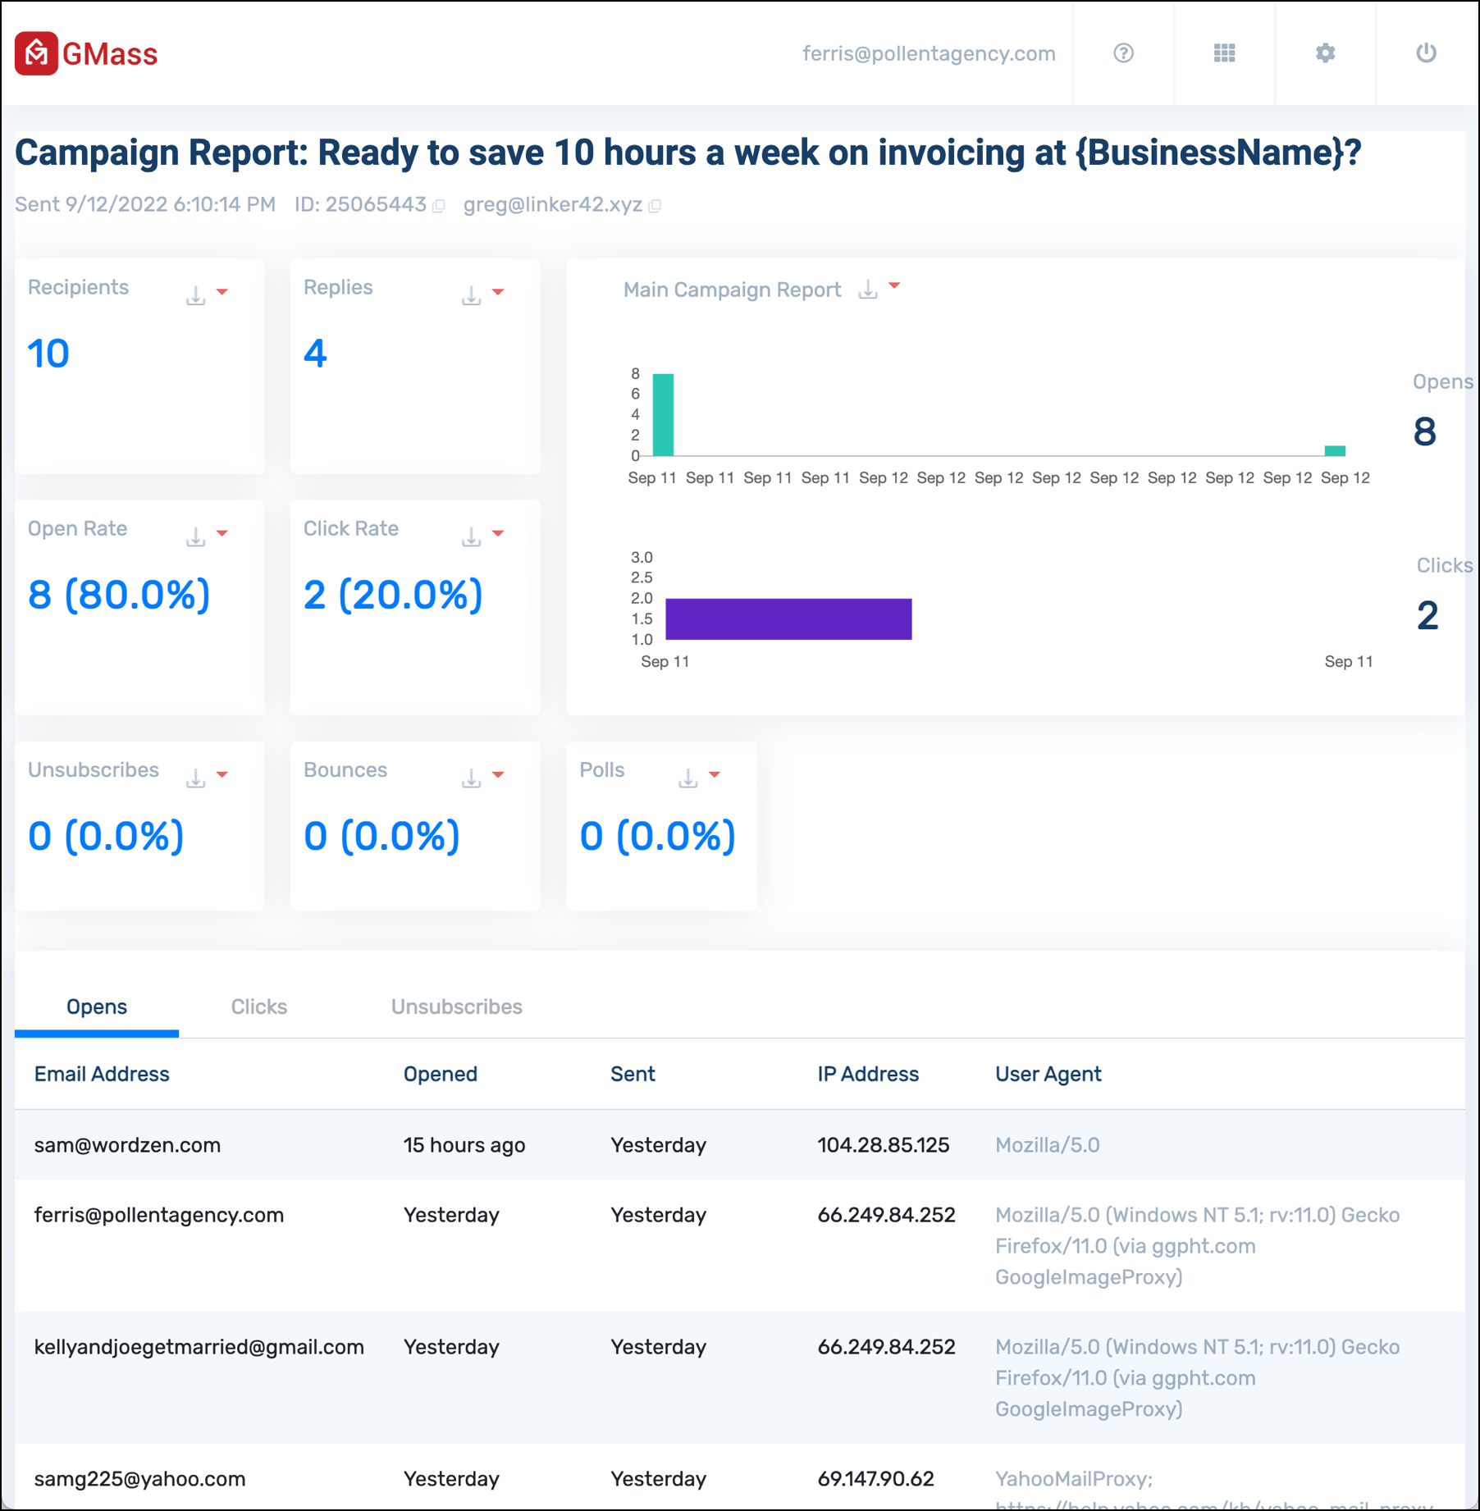Click the Mozilla/5.0 user agent for sam@wordzen.com

click(1048, 1145)
